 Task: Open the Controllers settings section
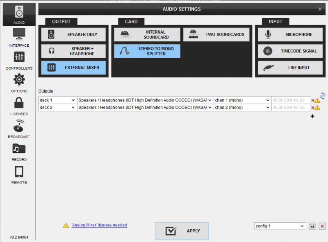coord(19,60)
